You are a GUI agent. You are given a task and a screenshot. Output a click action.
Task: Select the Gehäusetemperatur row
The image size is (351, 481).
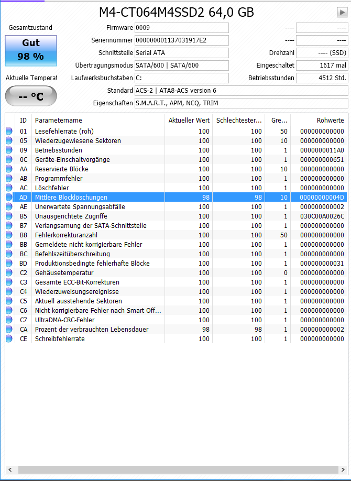click(x=176, y=272)
